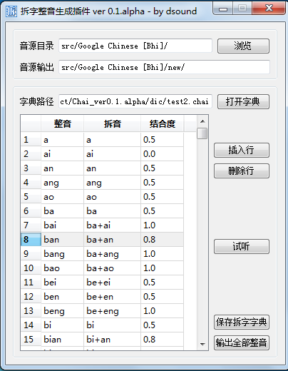The height and width of the screenshot is (371, 288).
Task: Preview sound with 试听 button
Action: [x=242, y=246]
